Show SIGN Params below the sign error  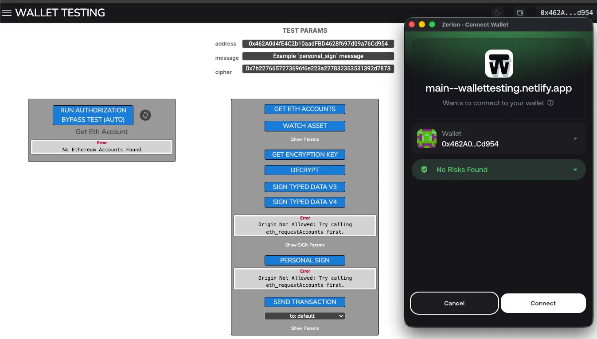[x=304, y=245]
